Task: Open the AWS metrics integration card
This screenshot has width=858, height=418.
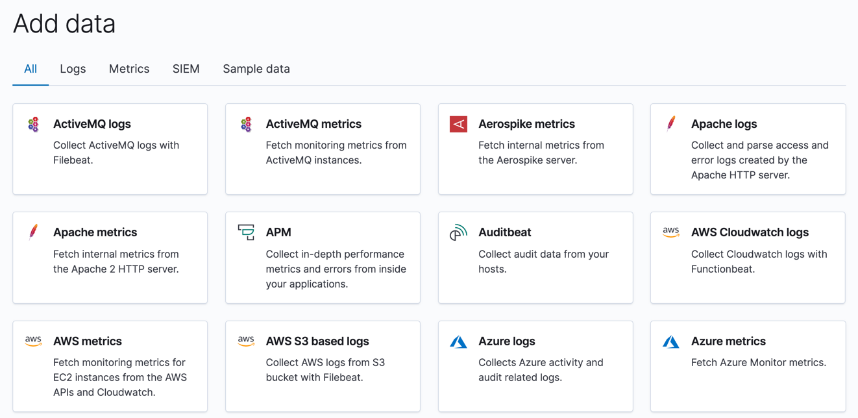Action: [x=110, y=365]
